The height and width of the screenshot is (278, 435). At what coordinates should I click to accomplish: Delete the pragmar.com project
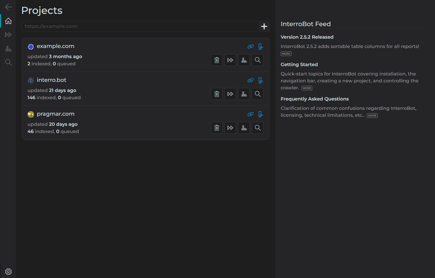coord(217,128)
